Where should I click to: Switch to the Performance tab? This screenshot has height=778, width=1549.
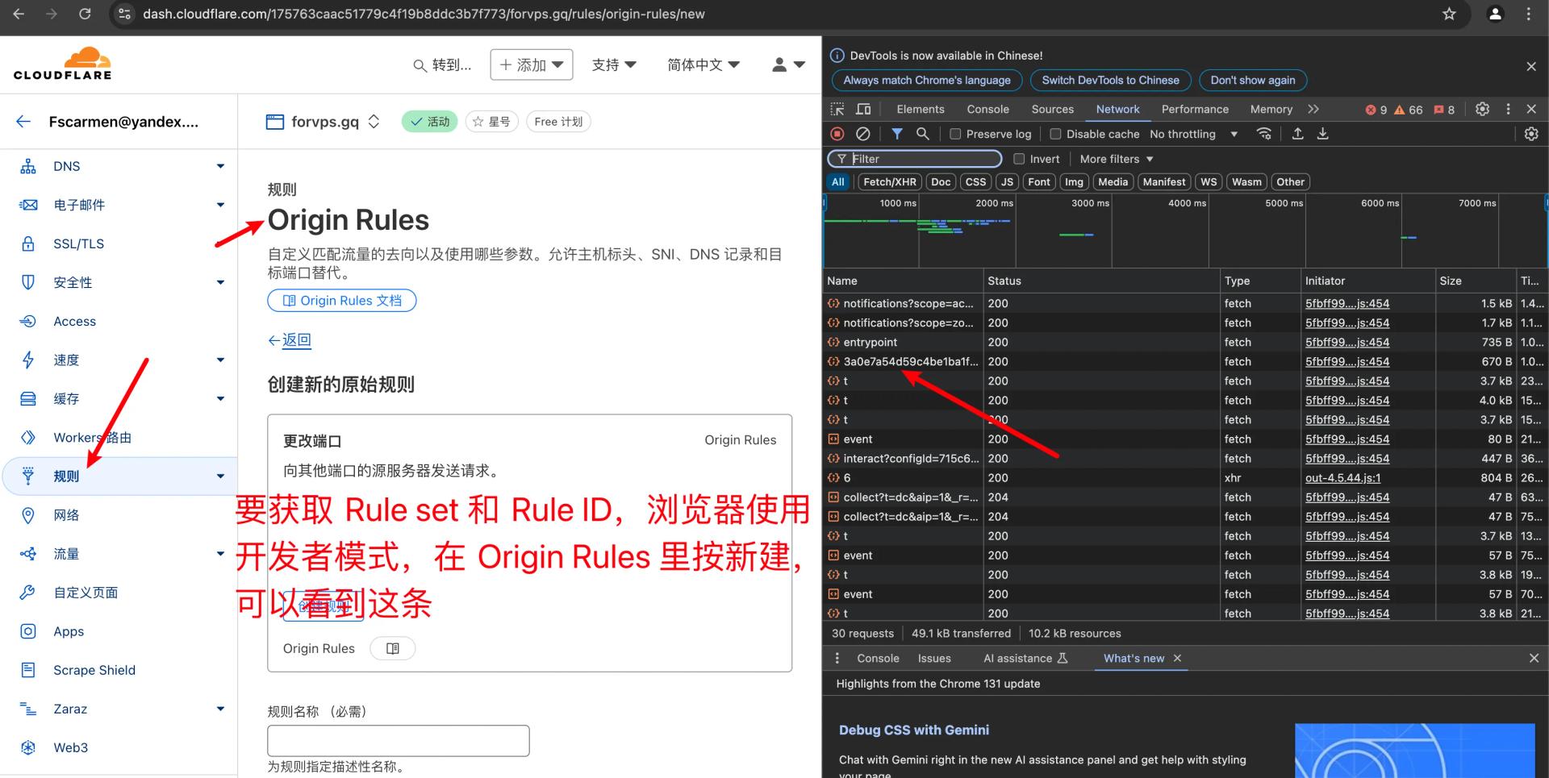[1195, 109]
